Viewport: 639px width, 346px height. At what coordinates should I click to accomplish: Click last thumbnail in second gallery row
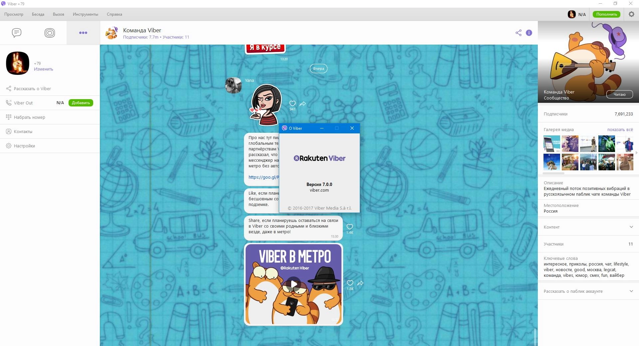625,162
